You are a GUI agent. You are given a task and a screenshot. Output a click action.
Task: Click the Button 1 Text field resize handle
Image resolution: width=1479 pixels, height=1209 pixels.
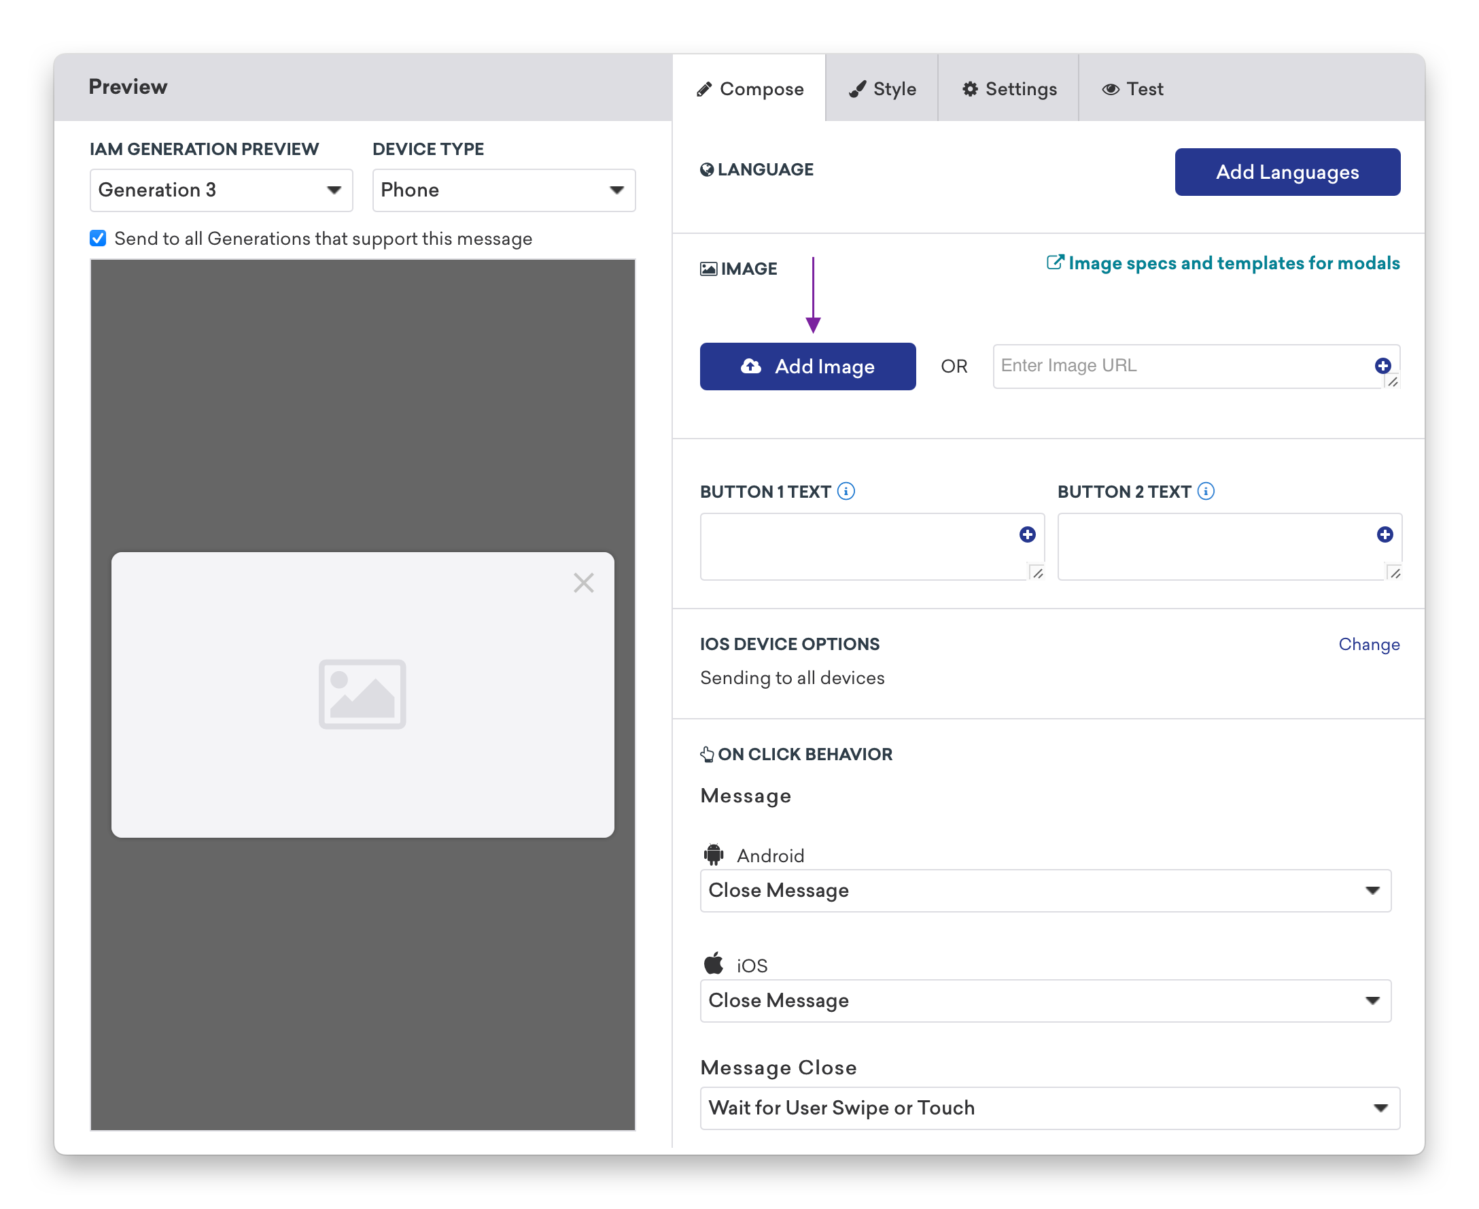(1037, 573)
